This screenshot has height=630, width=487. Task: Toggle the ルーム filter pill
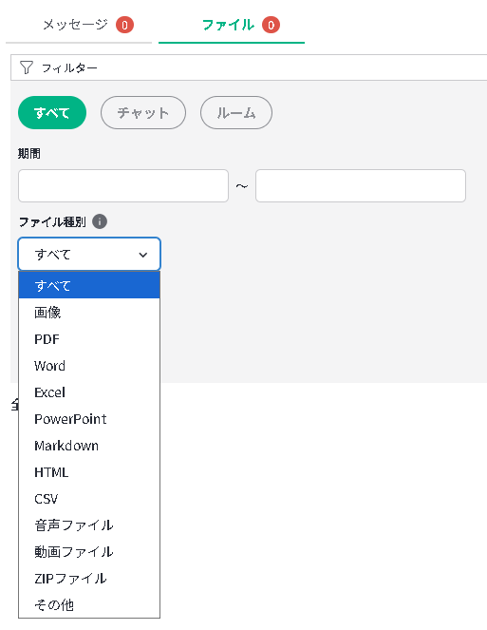(236, 113)
